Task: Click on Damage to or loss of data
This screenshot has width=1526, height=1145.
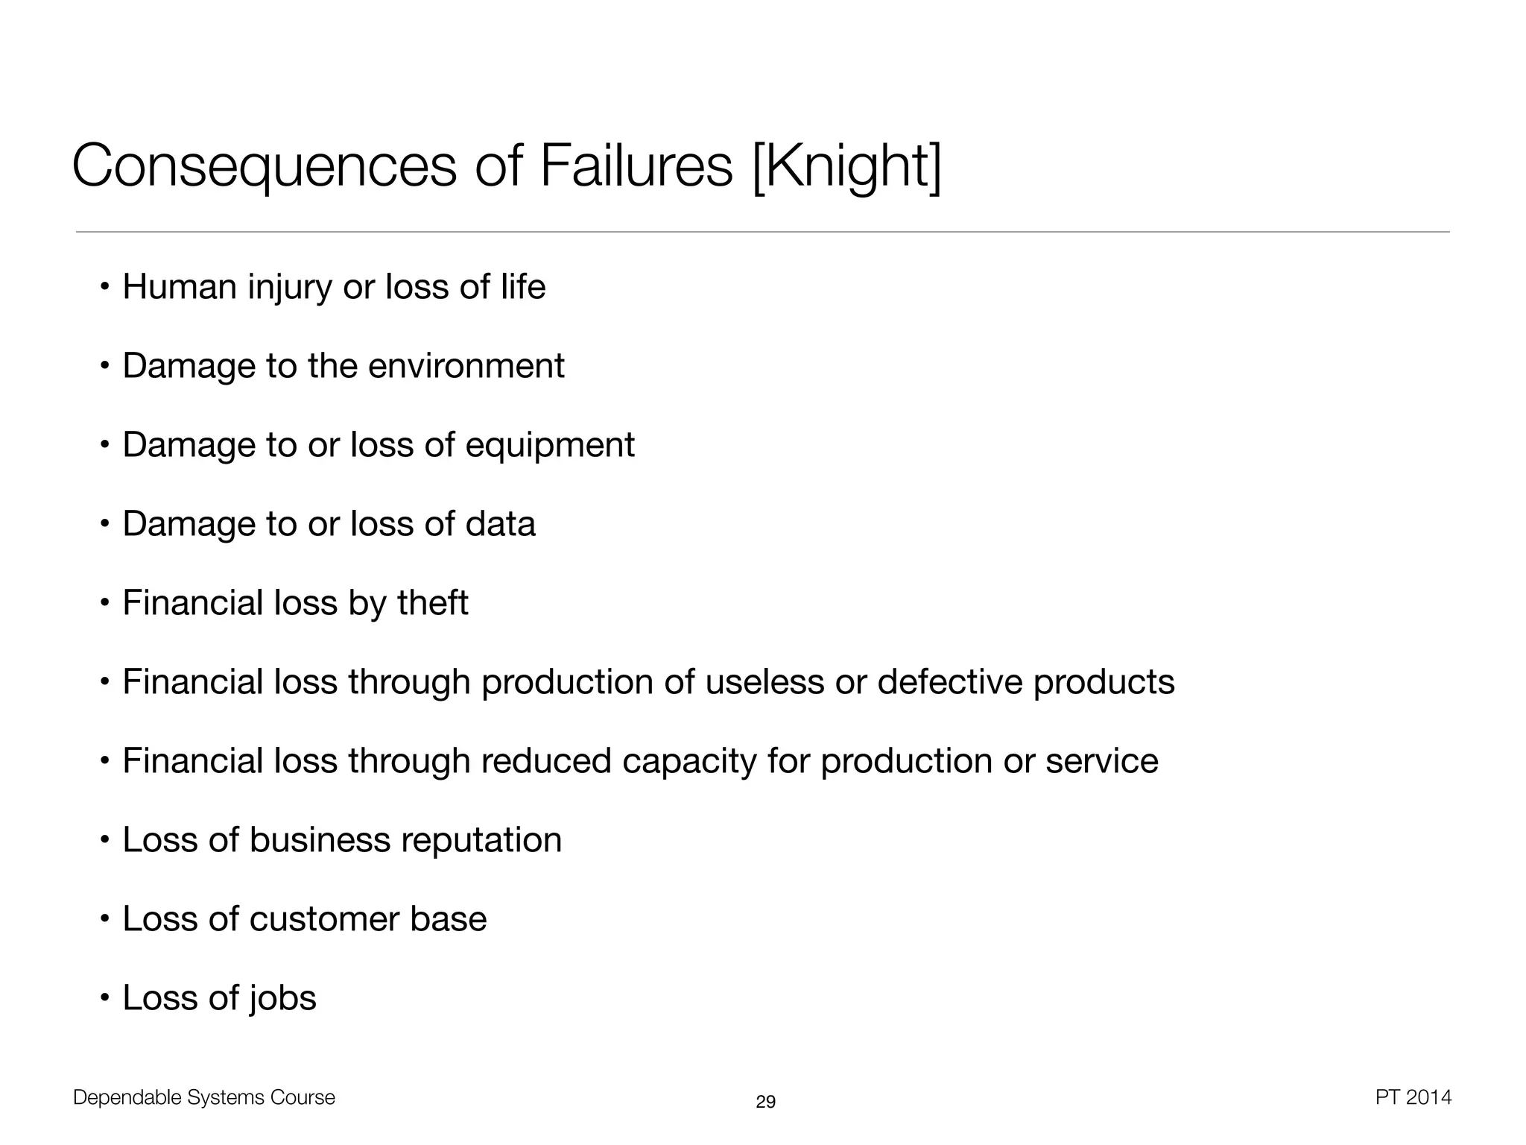Action: 329,524
